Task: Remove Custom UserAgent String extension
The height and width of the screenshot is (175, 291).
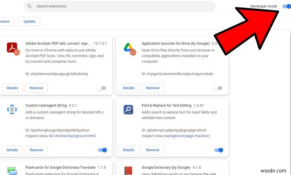Action: (37, 150)
